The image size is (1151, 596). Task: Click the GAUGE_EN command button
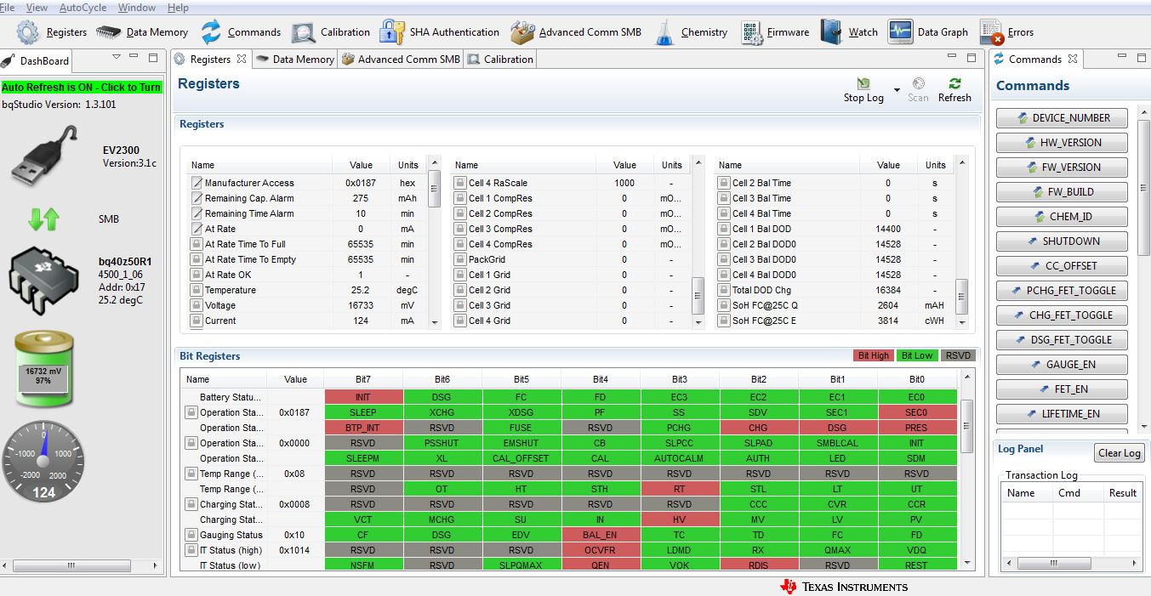click(1062, 365)
